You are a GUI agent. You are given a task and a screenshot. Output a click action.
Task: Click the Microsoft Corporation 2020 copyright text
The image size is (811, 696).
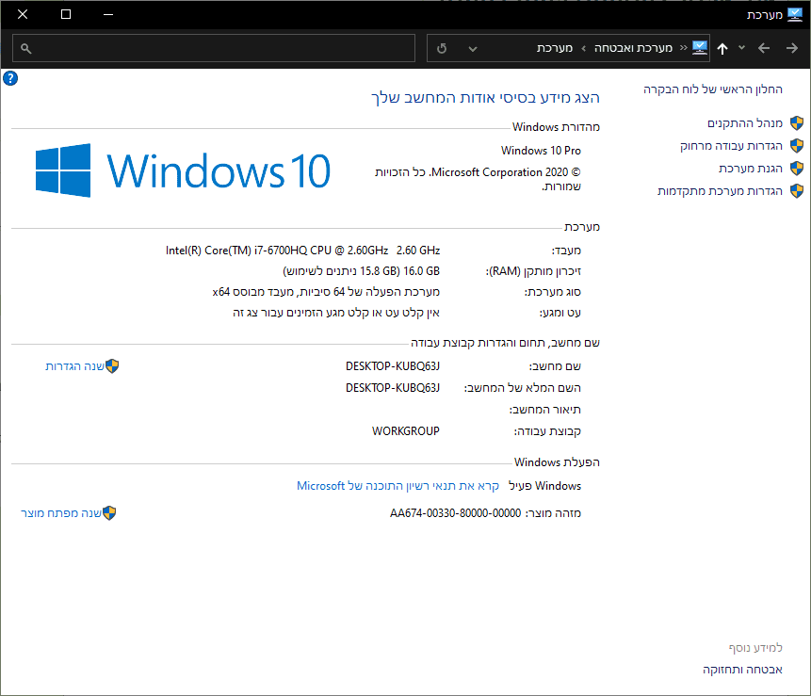pos(478,179)
